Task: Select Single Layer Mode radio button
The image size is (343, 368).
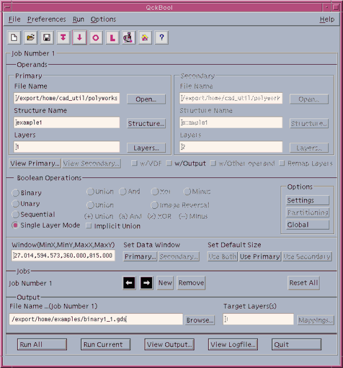Action: [x=15, y=225]
